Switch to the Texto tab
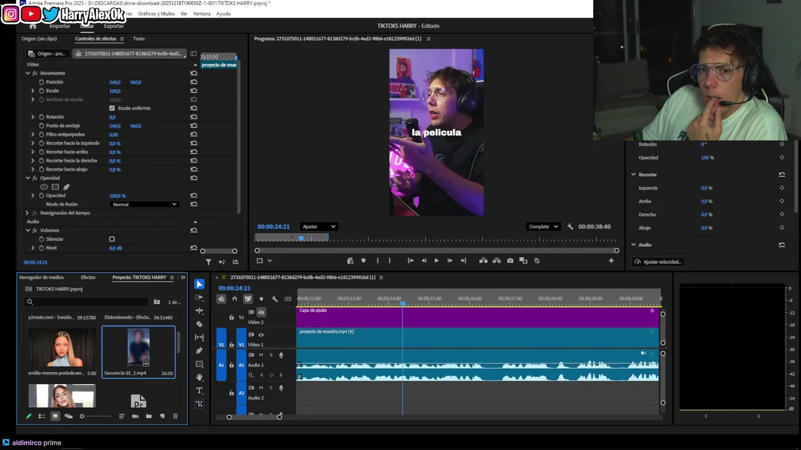 click(x=138, y=39)
